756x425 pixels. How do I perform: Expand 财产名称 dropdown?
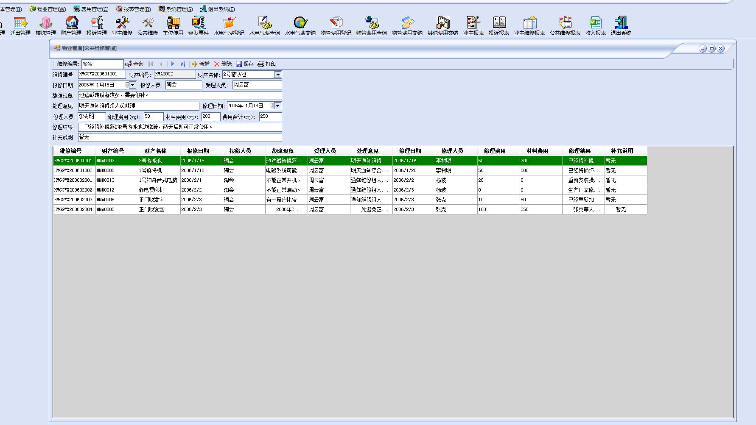click(278, 75)
